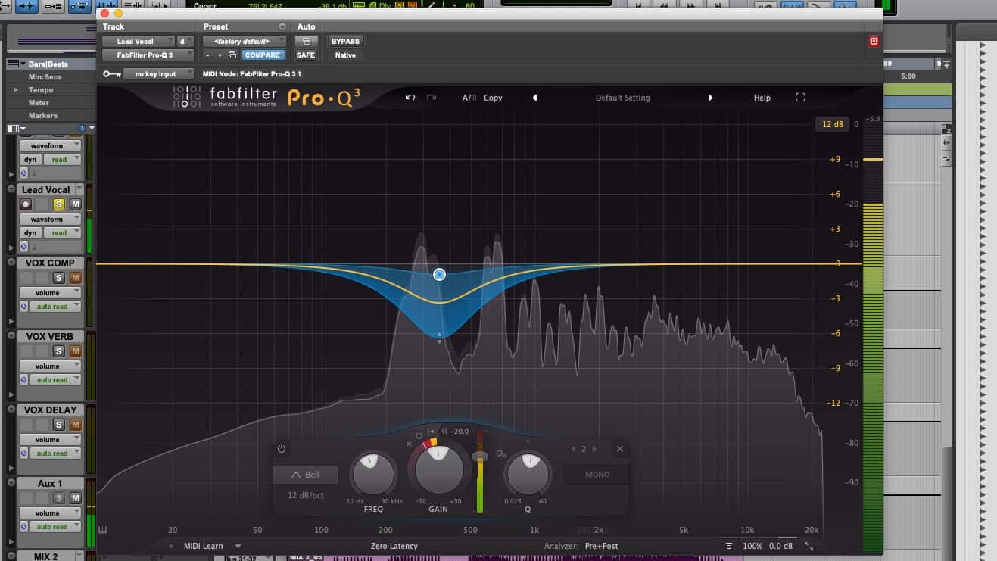Image resolution: width=997 pixels, height=561 pixels.
Task: Toggle the BYPASS button
Action: 345,41
